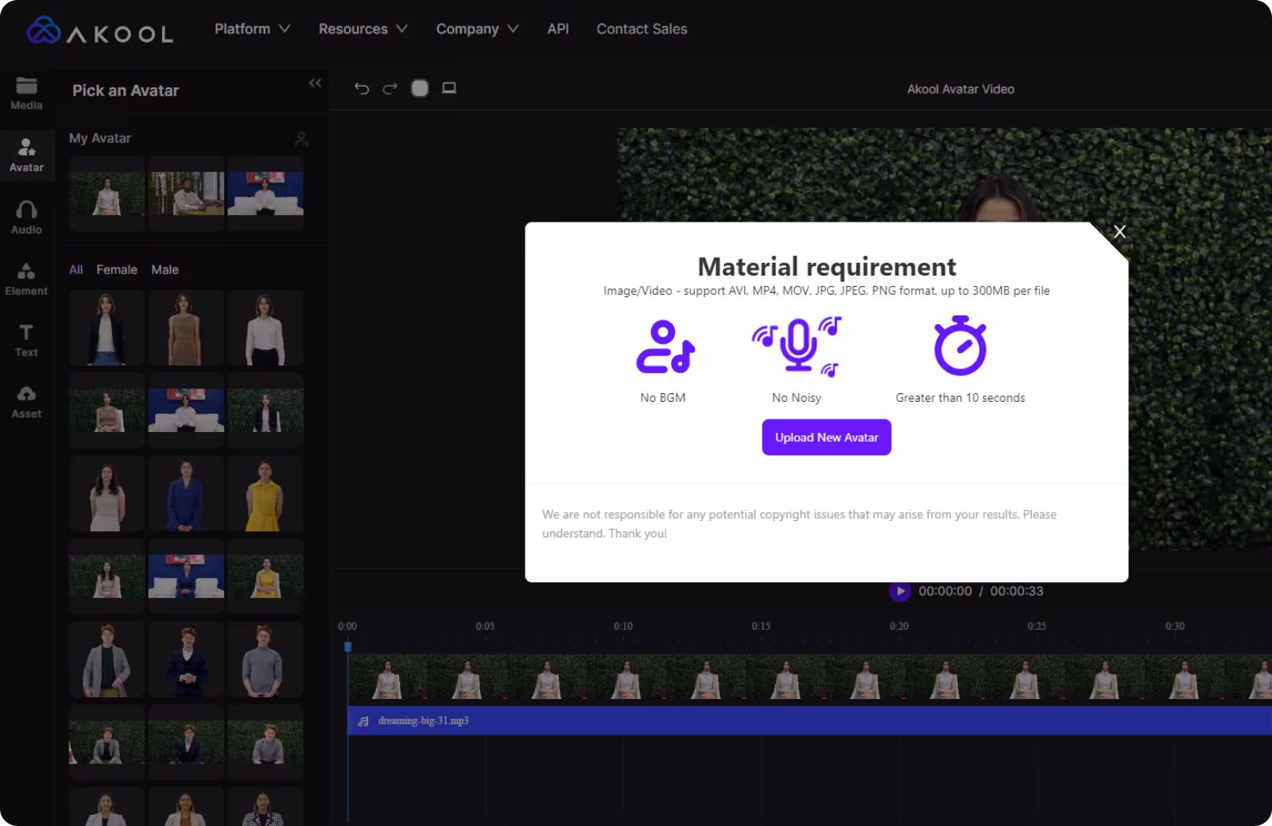
Task: Open the Asset panel icon
Action: 26,403
